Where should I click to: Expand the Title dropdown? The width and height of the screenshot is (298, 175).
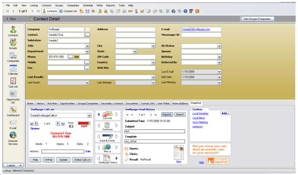pos(87,46)
